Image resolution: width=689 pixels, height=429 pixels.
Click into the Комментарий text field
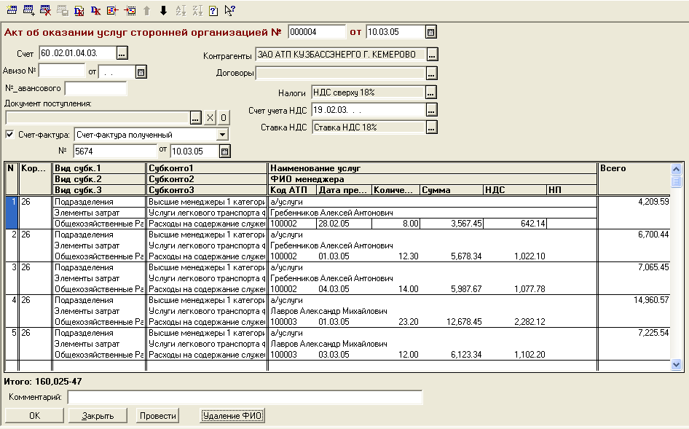[245, 397]
